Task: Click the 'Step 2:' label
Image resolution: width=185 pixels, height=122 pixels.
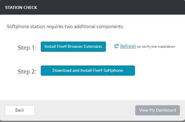Action: [x=27, y=71]
